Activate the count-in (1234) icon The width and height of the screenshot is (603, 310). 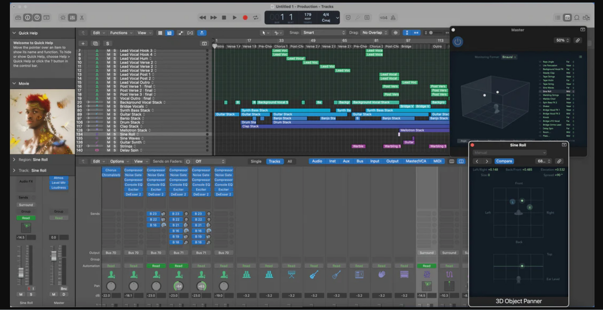(x=384, y=17)
